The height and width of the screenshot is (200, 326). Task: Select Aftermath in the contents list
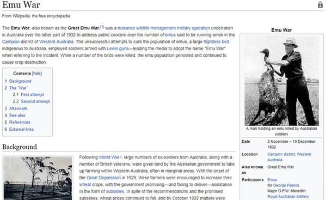(18, 108)
